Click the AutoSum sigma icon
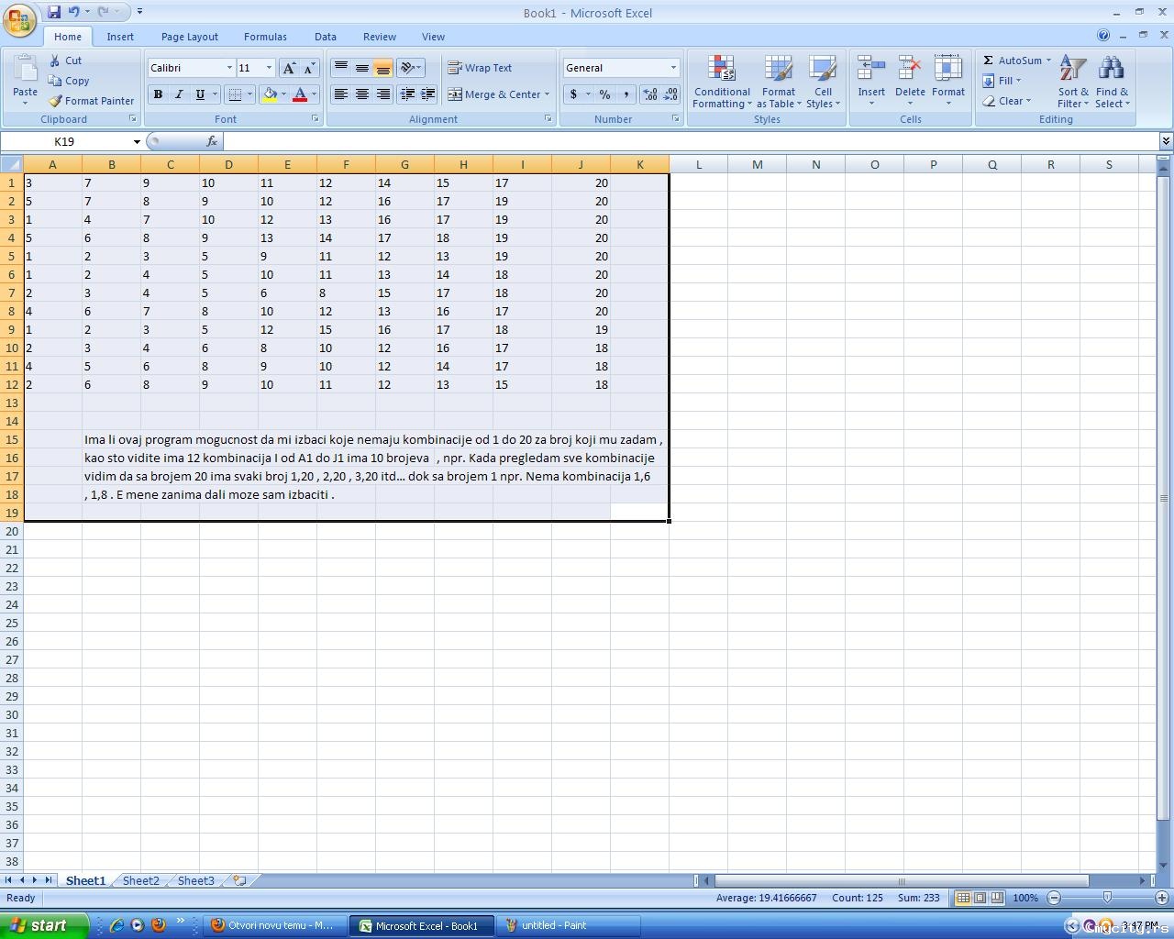 coord(989,61)
